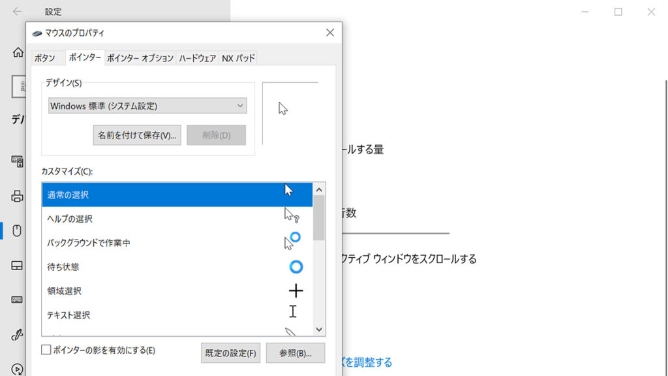Select the 待ち状態 busy cursor item

pyautogui.click(x=163, y=267)
